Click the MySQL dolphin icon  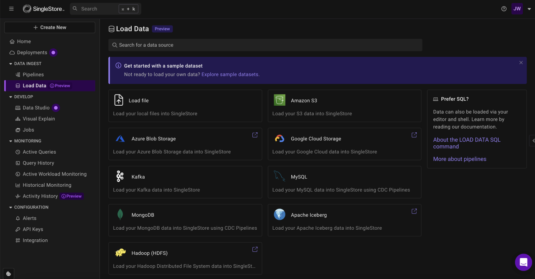tap(279, 176)
